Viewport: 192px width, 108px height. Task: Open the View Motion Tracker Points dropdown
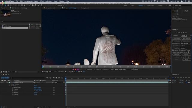(123, 69)
